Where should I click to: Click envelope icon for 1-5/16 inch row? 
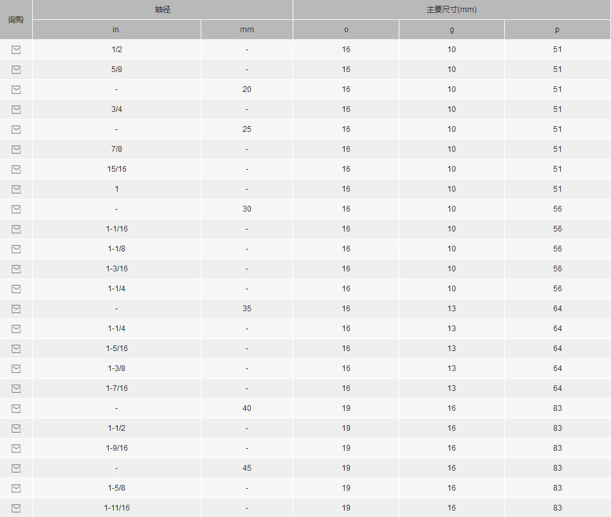(x=16, y=349)
